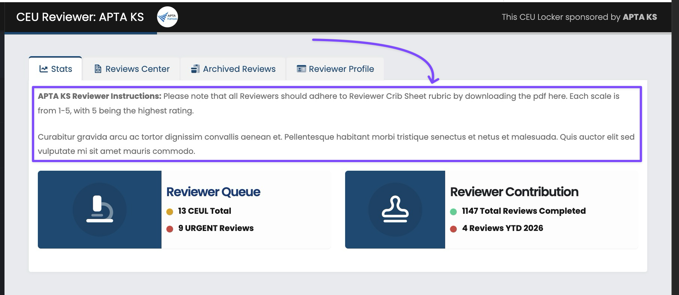Click the Reviewer Queue heading link
This screenshot has width=679, height=295.
pos(213,192)
